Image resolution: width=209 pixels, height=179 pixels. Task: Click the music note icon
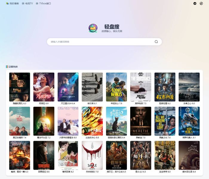click(x=201, y=4)
